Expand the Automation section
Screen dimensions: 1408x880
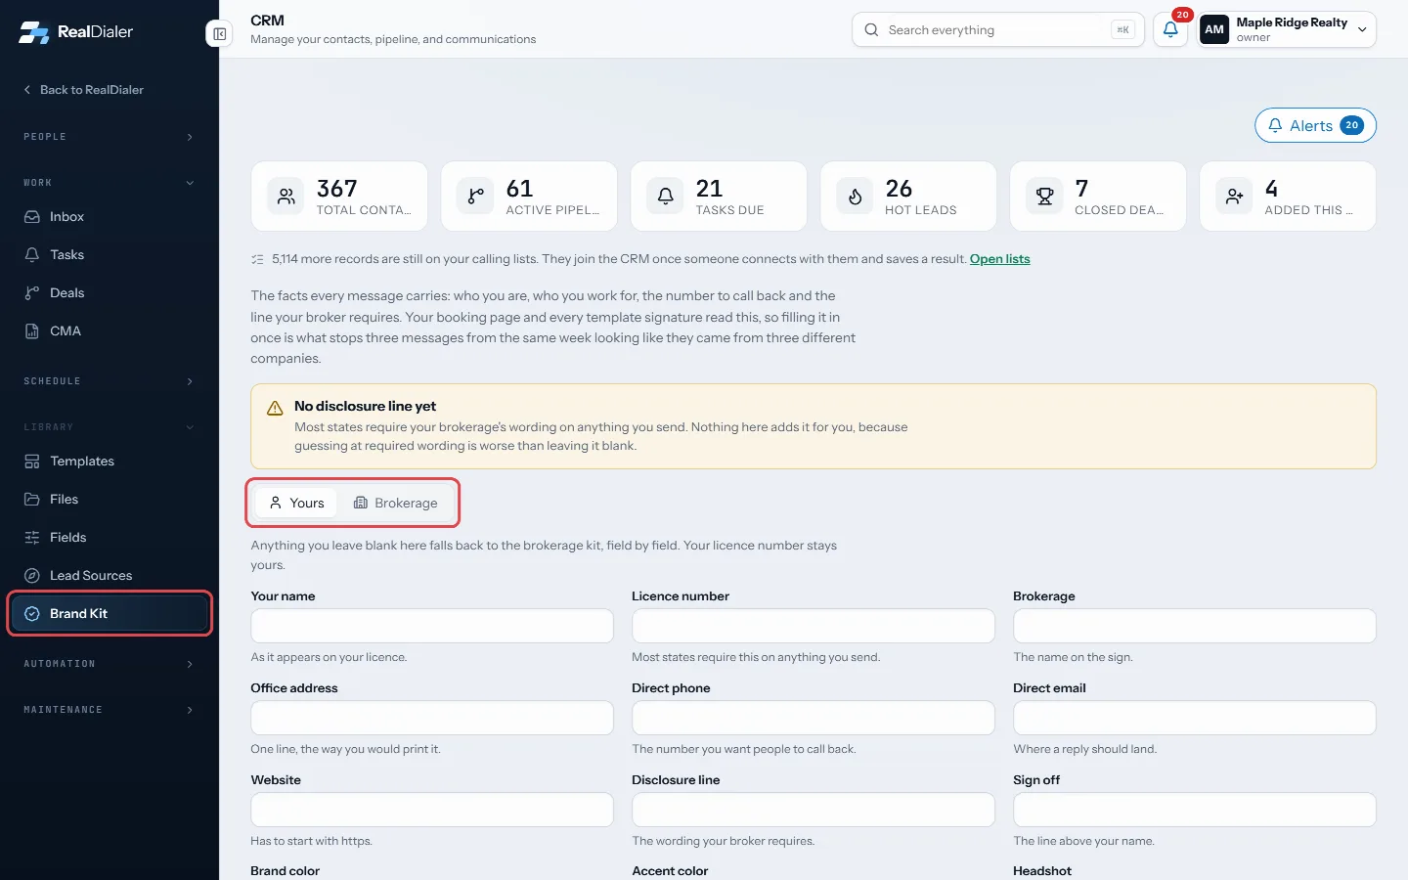[x=110, y=664]
